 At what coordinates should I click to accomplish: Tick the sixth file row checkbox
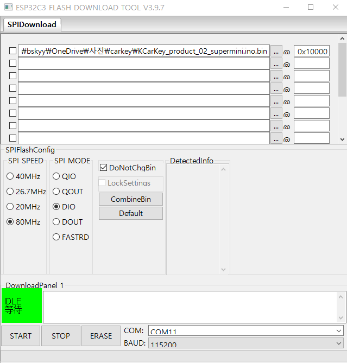pos(12,113)
